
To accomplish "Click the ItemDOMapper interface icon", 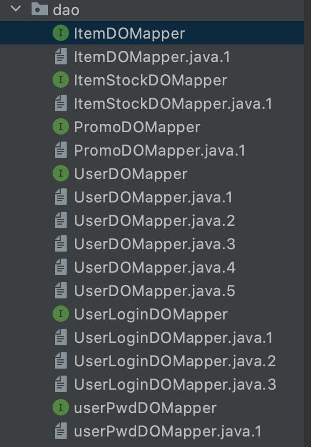I will (61, 33).
